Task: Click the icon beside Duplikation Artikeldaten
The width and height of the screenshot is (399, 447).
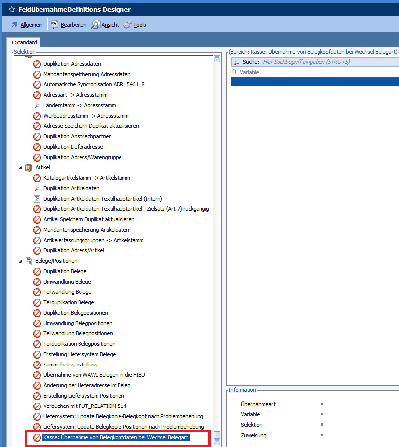Action: [x=37, y=188]
